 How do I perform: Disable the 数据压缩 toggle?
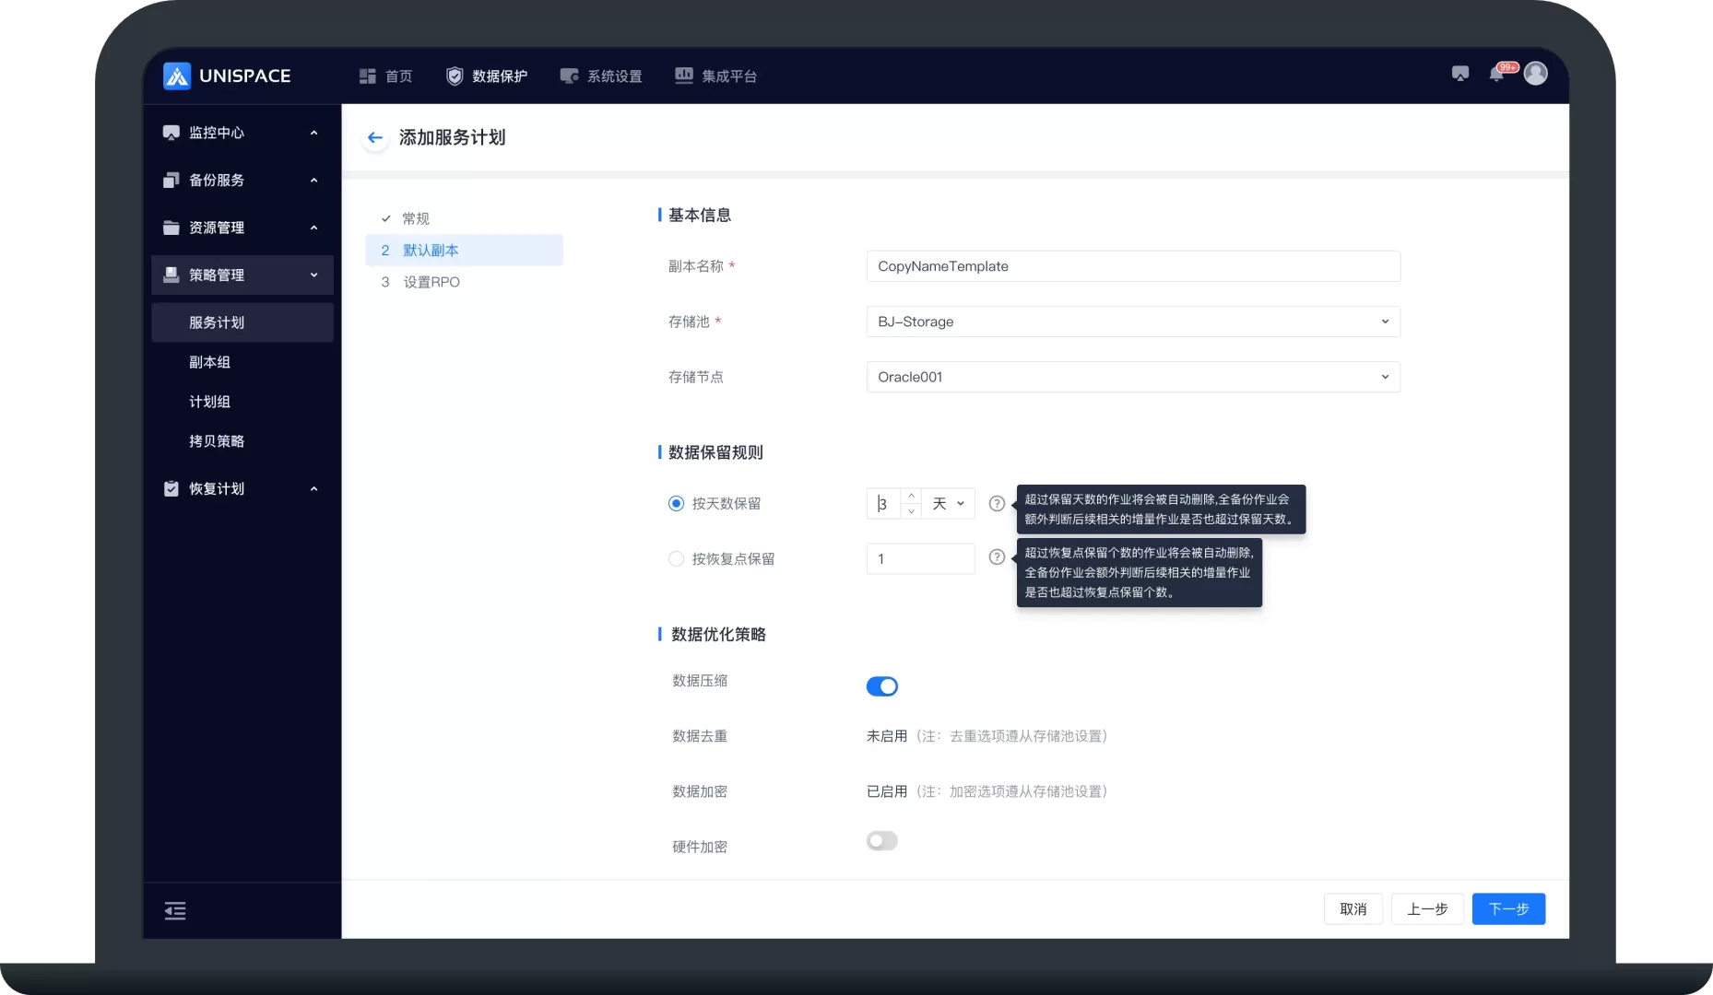tap(881, 686)
